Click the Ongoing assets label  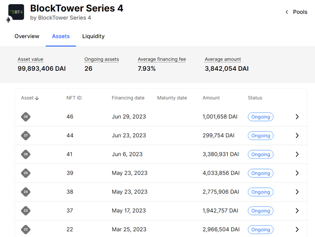(x=101, y=59)
